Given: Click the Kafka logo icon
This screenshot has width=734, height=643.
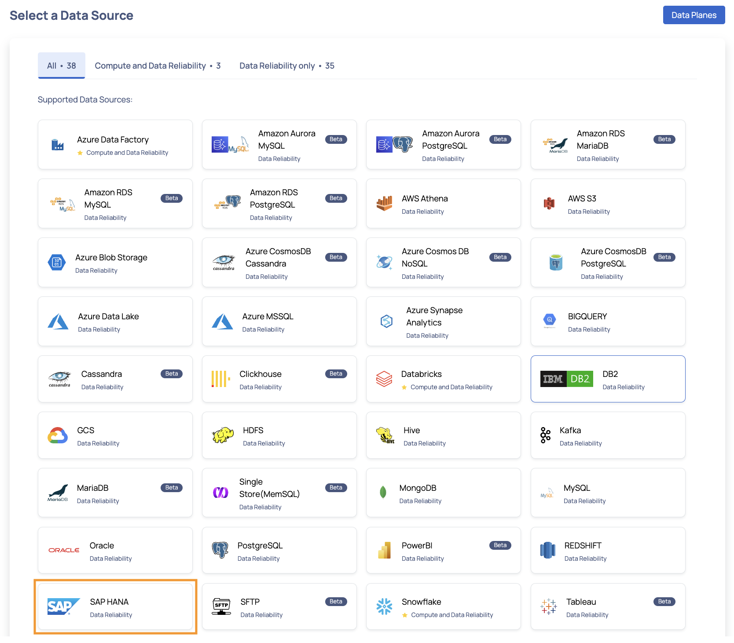Looking at the screenshot, I should click(545, 435).
